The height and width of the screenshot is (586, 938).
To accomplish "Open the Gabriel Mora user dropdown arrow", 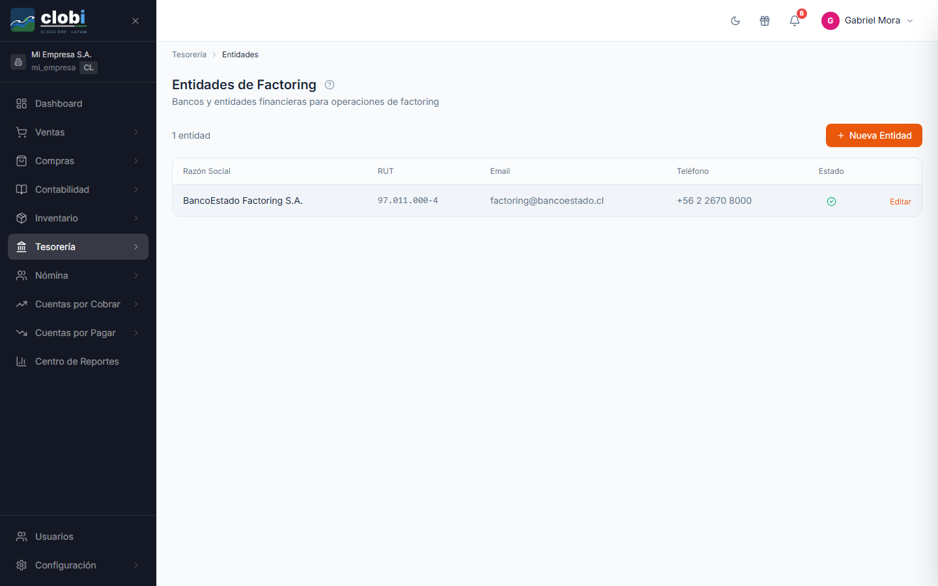I will point(910,21).
